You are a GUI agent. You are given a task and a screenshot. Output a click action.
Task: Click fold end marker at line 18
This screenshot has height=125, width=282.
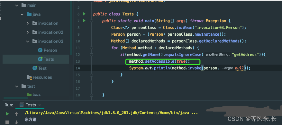point(91,95)
